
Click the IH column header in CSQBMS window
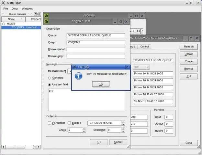[138, 31]
